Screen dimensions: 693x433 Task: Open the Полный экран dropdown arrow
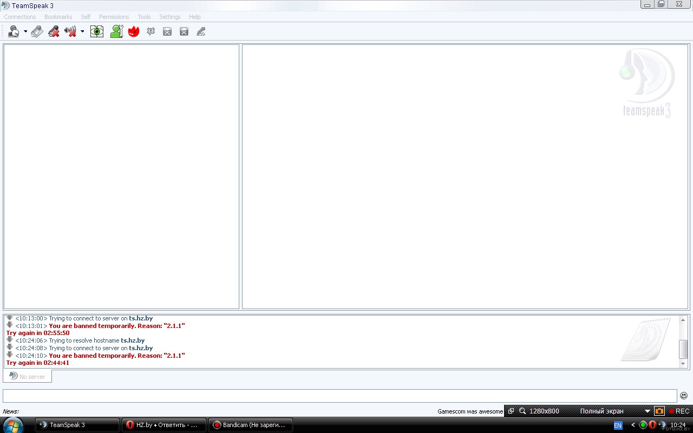point(648,411)
